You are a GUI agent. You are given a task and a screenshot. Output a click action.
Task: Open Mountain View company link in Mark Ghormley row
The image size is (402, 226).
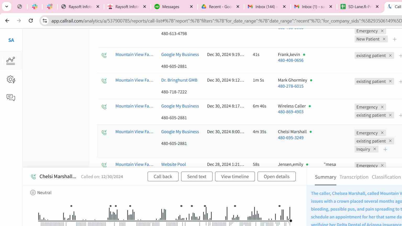click(x=134, y=80)
